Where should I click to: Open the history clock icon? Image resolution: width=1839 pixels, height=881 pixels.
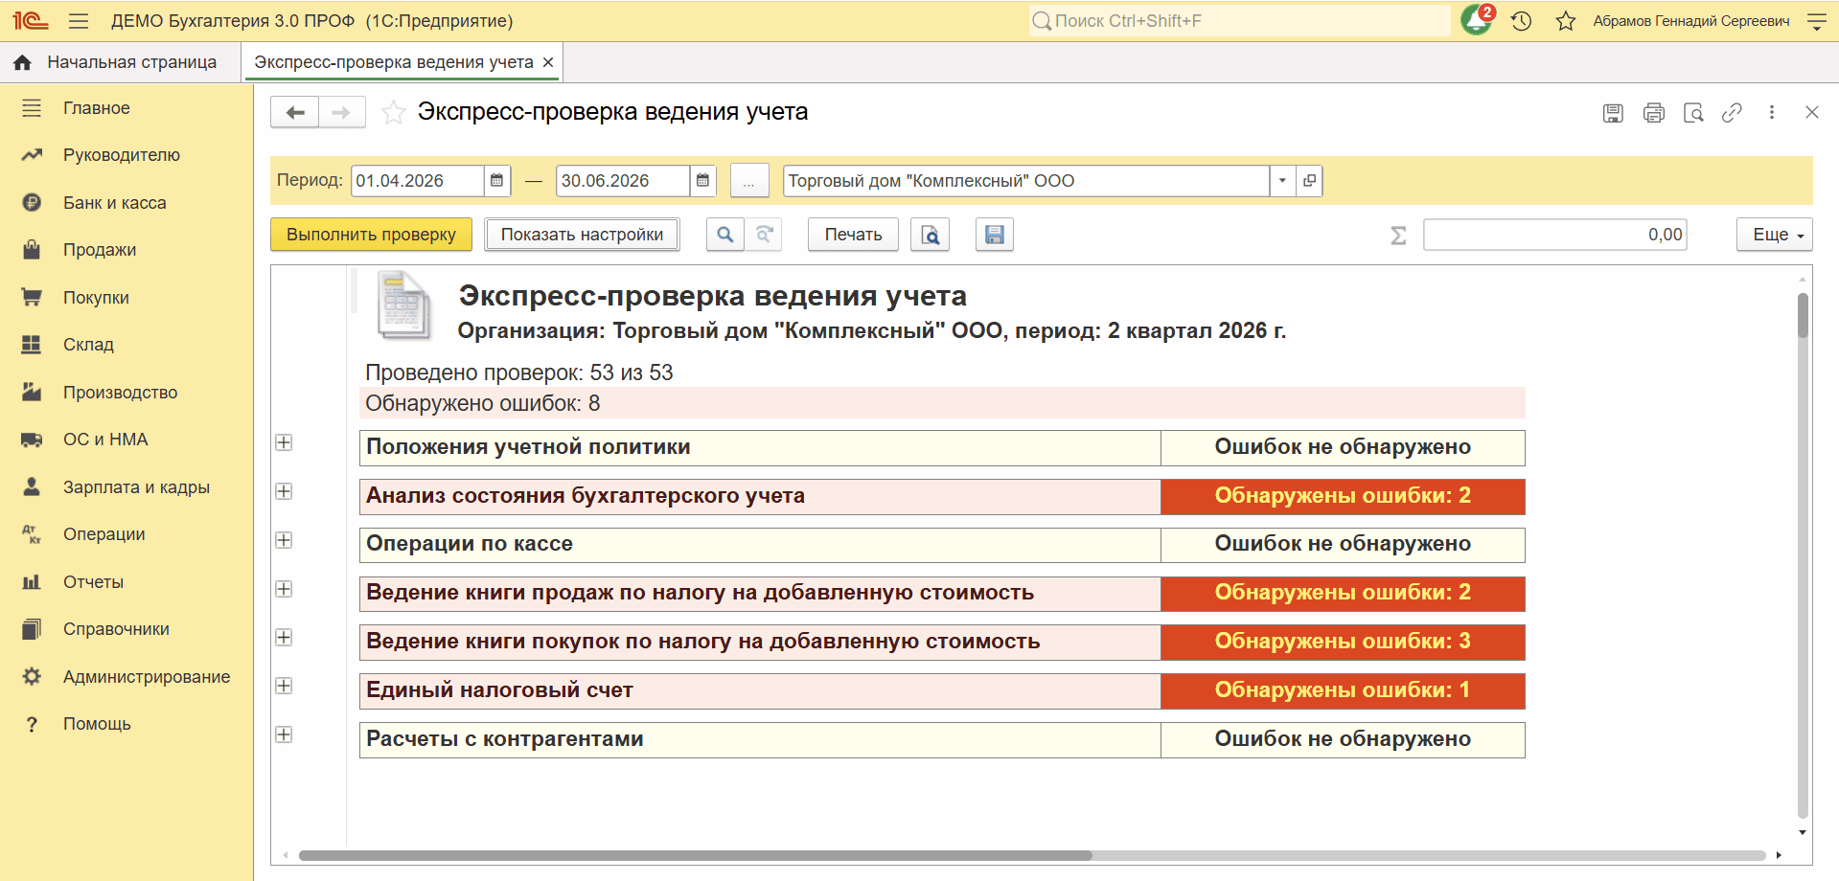1522,21
